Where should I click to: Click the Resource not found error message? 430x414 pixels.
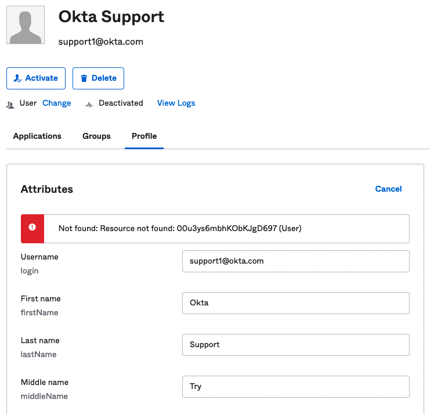(180, 228)
